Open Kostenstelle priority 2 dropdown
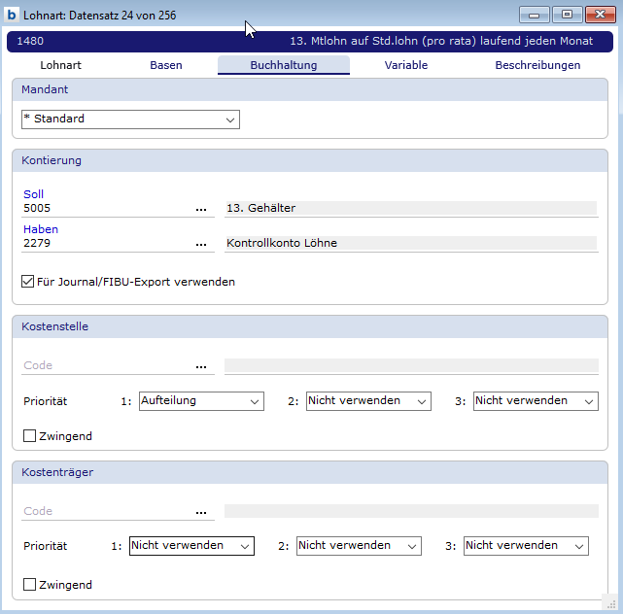The height and width of the screenshot is (614, 623). point(368,401)
